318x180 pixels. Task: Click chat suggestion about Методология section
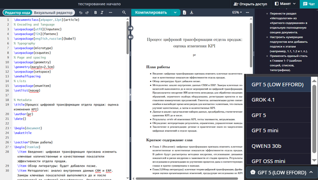pos(288,23)
